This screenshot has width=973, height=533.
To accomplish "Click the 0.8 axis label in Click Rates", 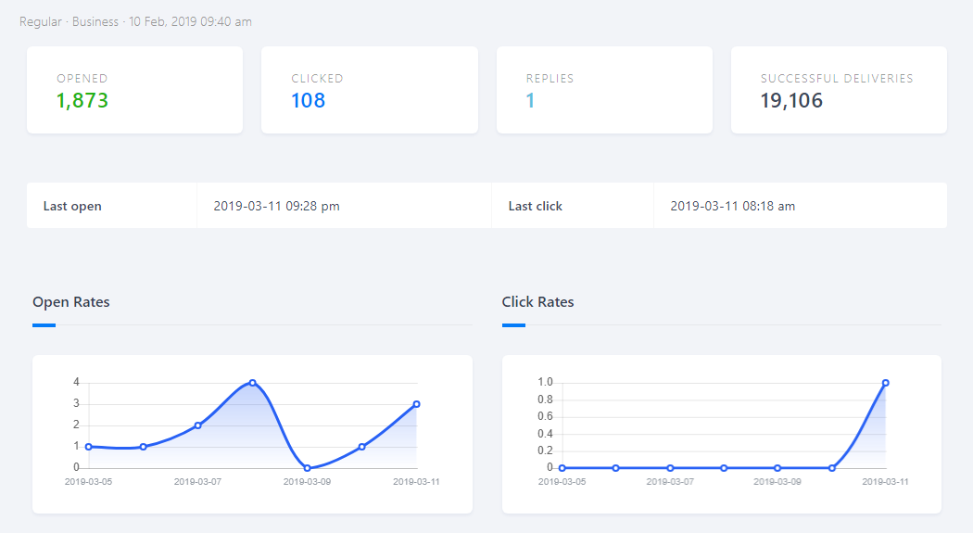I will coord(545,400).
